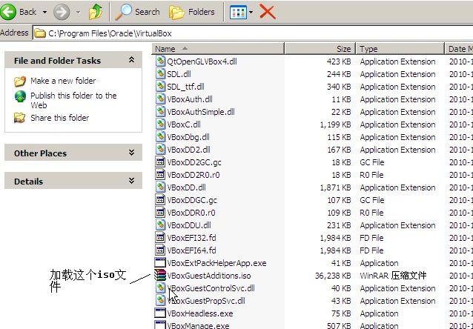
Task: Select the VBoxGuestControlSvc.dll file icon
Action: point(160,288)
